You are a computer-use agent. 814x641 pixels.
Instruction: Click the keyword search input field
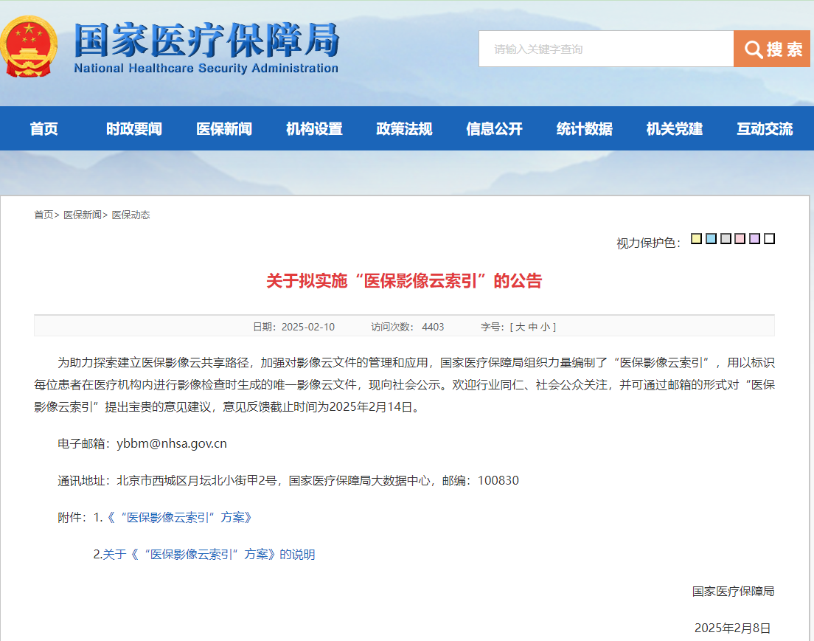point(606,49)
